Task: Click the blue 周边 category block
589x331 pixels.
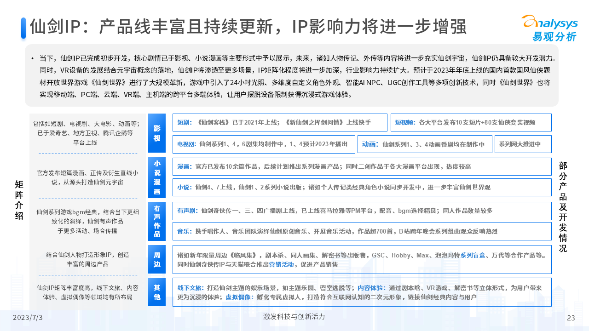Action: click(x=157, y=259)
